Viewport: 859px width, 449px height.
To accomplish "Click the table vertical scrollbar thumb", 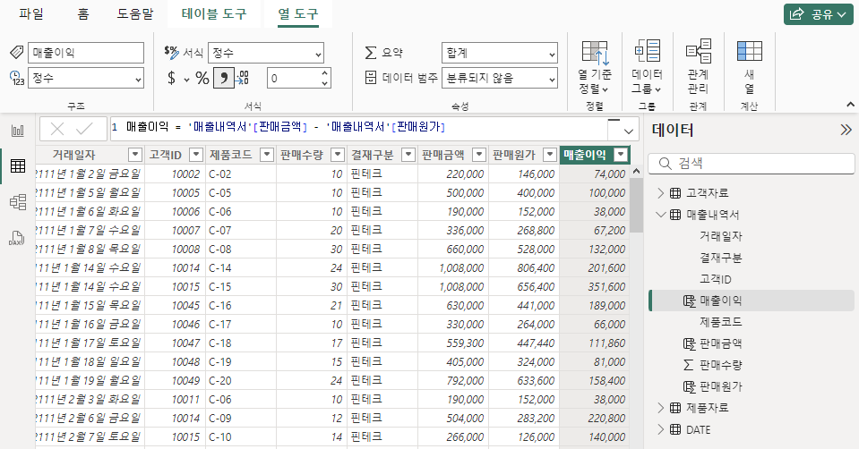I will [636, 205].
